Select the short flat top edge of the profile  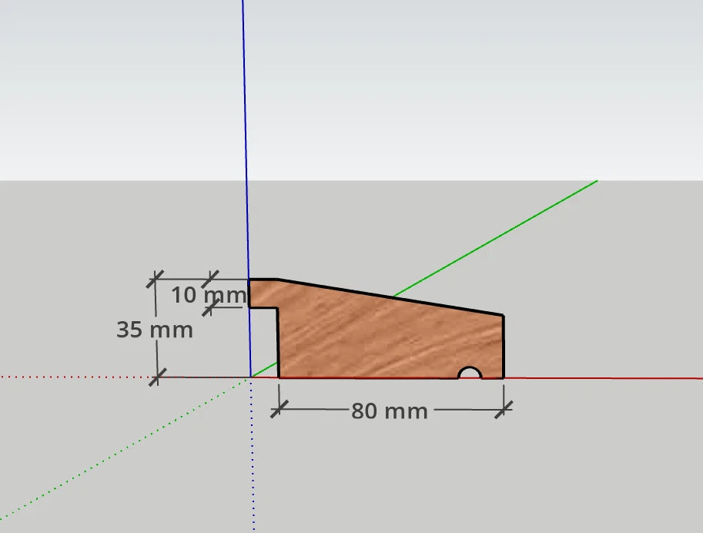coord(263,280)
